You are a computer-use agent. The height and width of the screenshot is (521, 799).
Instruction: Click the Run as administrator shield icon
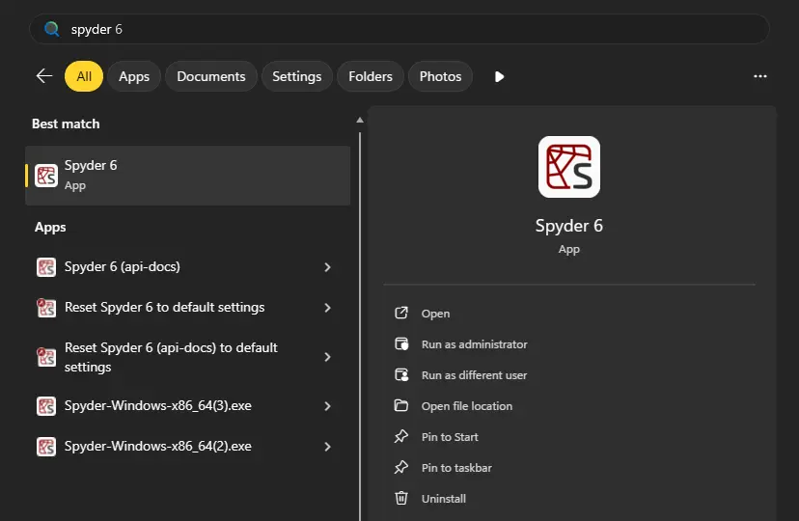[x=401, y=343]
